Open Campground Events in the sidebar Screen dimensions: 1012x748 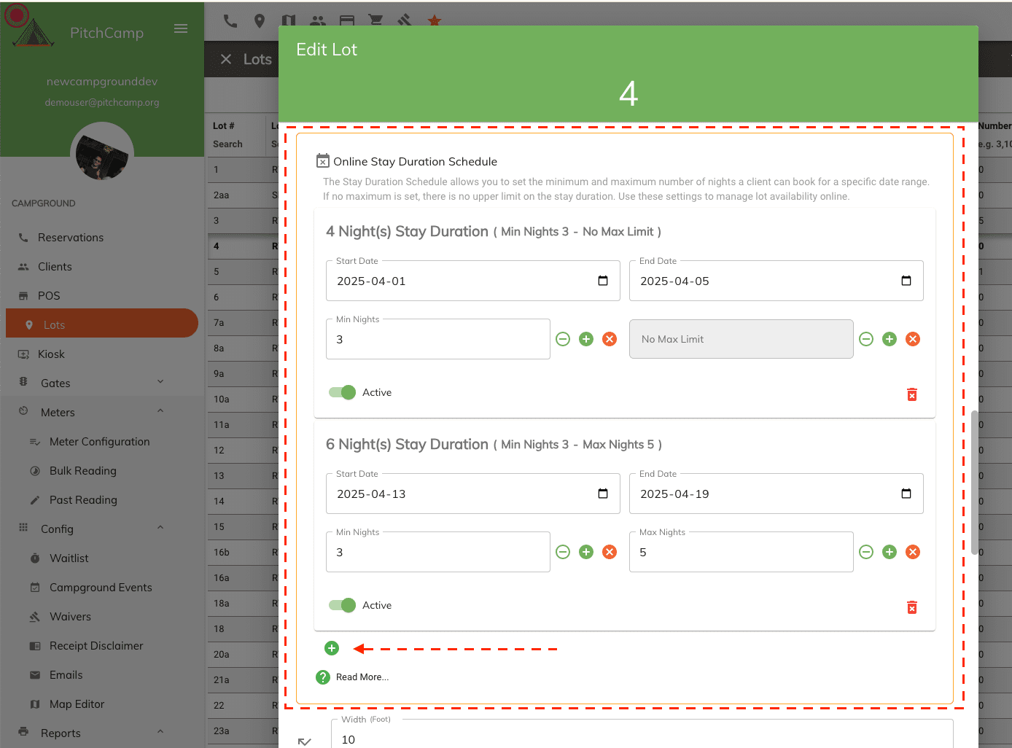pyautogui.click(x=102, y=588)
